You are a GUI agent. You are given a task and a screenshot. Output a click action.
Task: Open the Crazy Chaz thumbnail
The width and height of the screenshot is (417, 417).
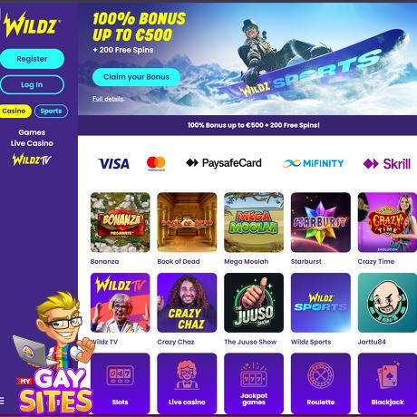tap(187, 303)
